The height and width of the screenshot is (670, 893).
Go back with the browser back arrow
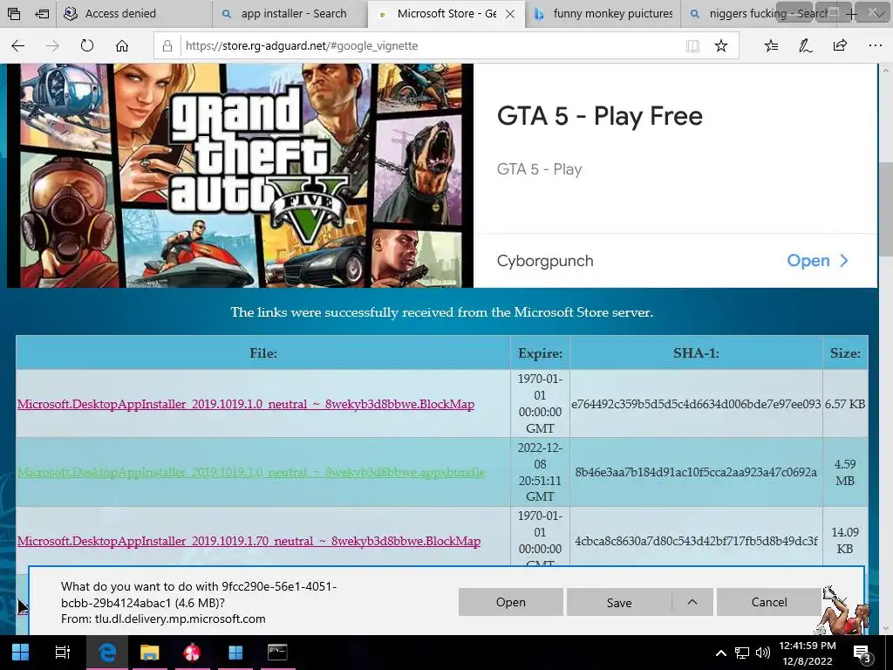[17, 45]
